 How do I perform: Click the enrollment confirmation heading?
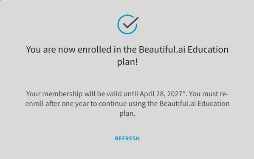127,56
